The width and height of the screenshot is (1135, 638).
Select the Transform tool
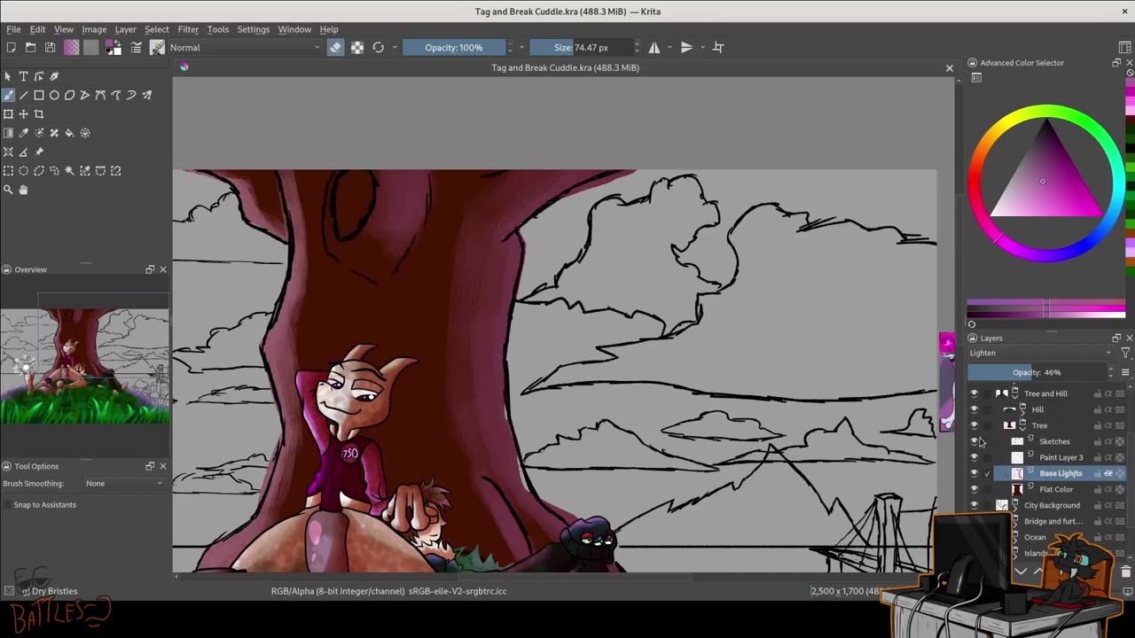pos(8,113)
